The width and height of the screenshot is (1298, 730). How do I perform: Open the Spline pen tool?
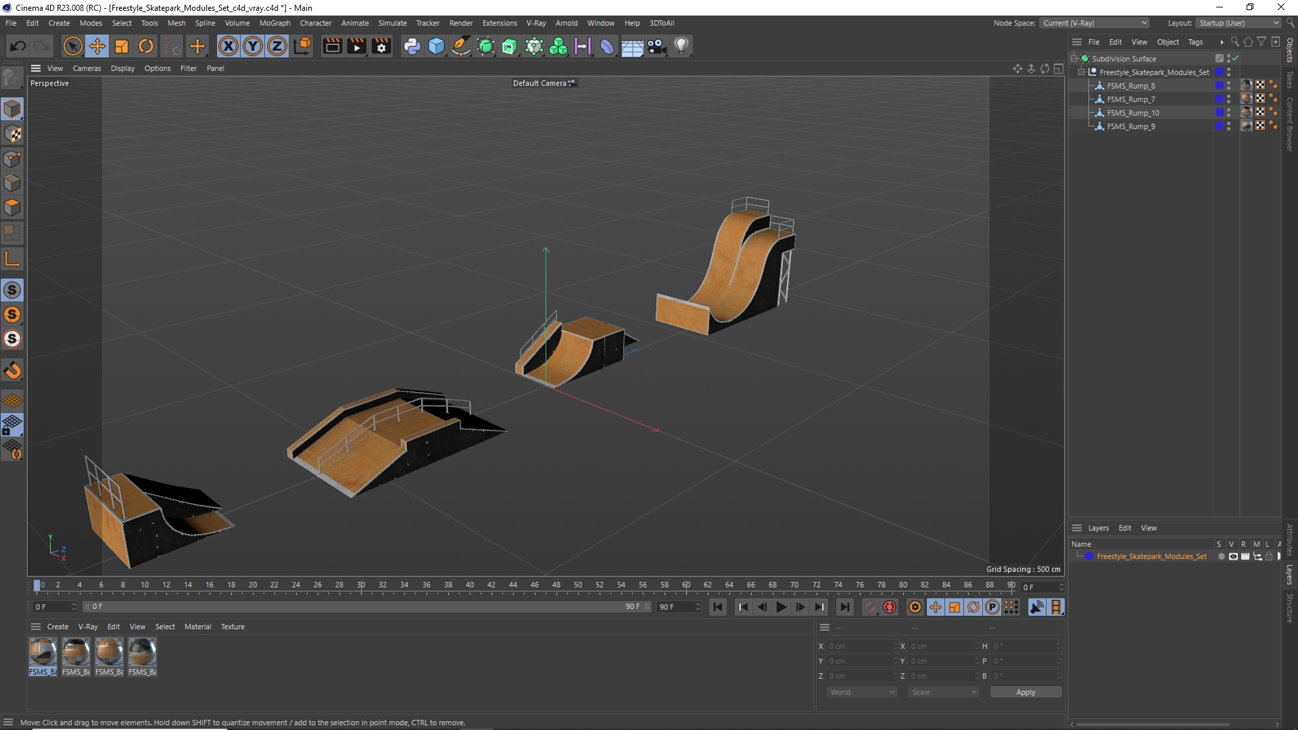[x=461, y=46]
